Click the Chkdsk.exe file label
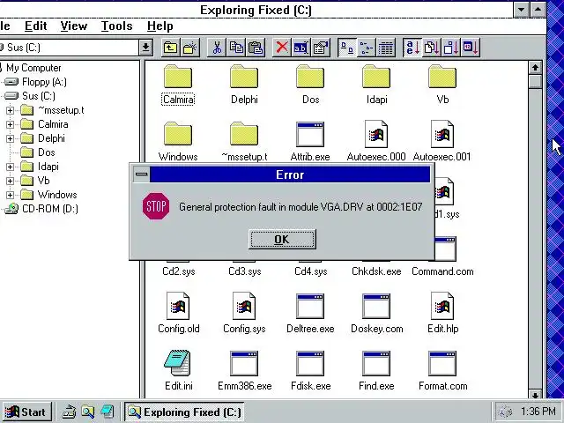564x423 pixels. tap(376, 271)
